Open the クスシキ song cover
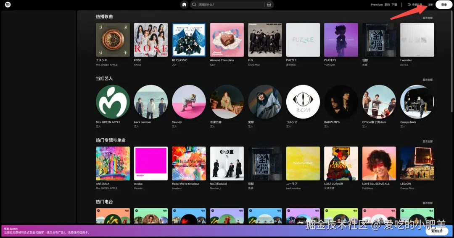The width and height of the screenshot is (454, 238). point(113,40)
